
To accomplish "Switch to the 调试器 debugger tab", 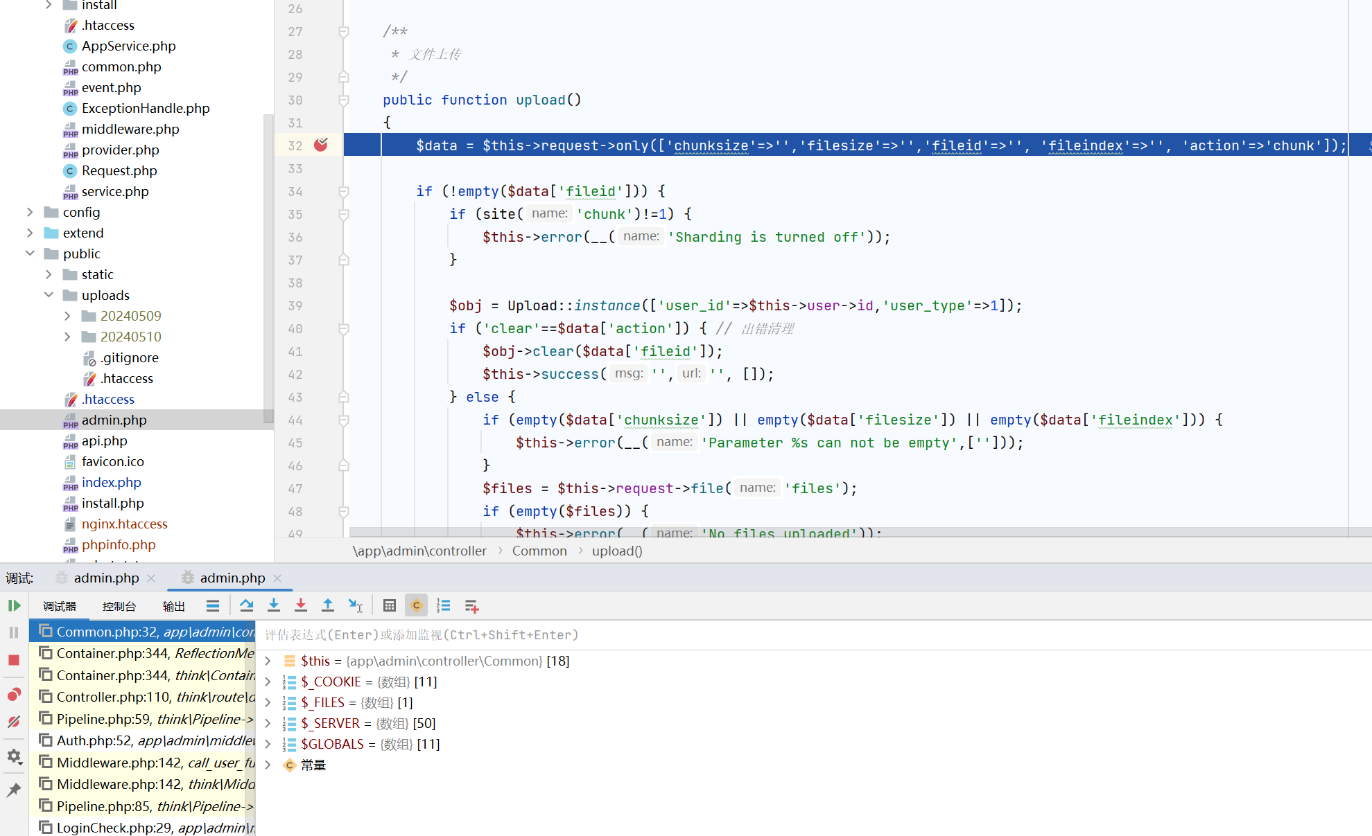I will 60,606.
